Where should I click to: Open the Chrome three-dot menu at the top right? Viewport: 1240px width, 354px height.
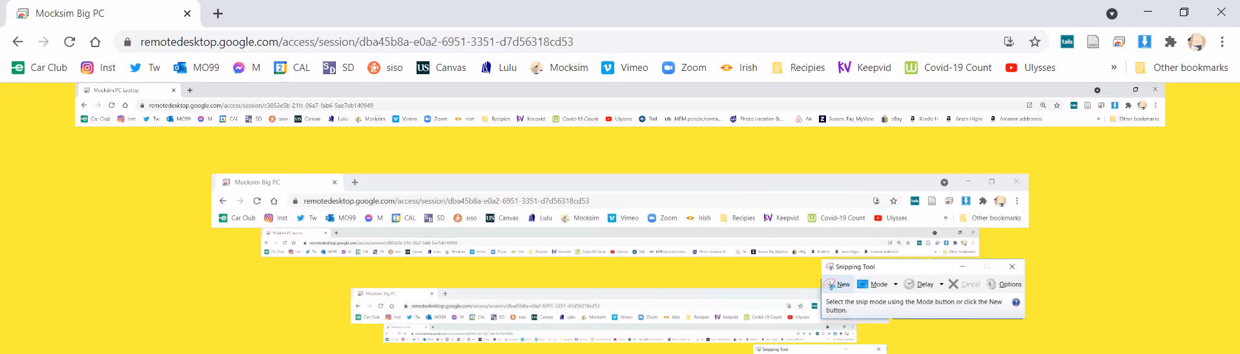click(x=1222, y=42)
